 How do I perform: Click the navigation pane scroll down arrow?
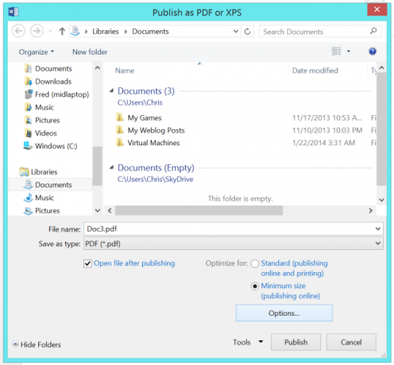tap(98, 210)
